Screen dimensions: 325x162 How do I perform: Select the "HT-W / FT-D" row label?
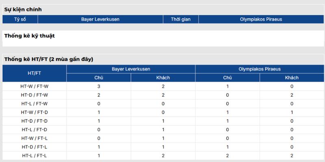tap(35, 112)
